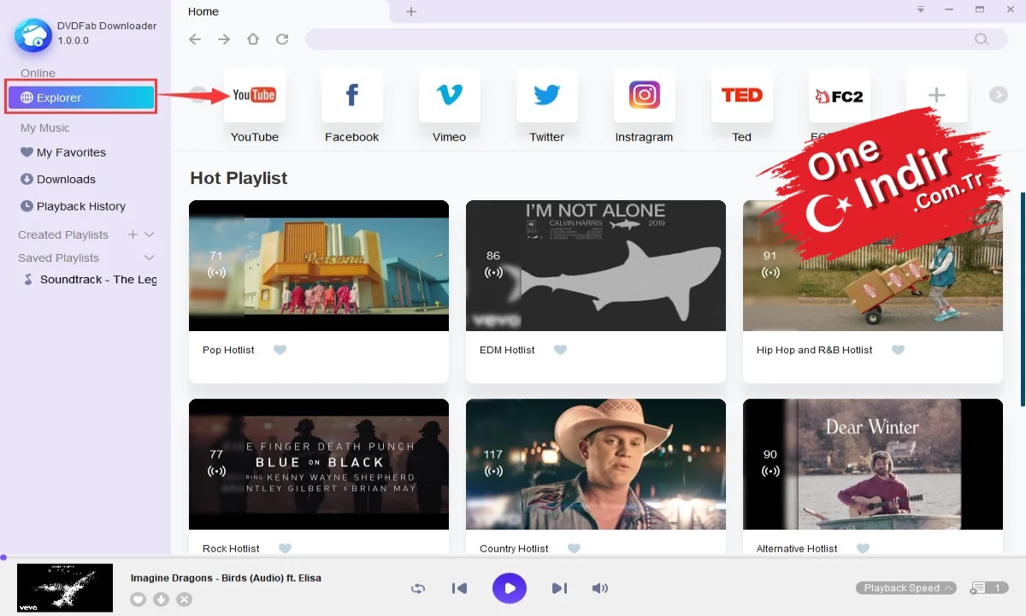Open the EDM Hotlist shark thumbnail
The height and width of the screenshot is (616, 1026).
[x=596, y=265]
